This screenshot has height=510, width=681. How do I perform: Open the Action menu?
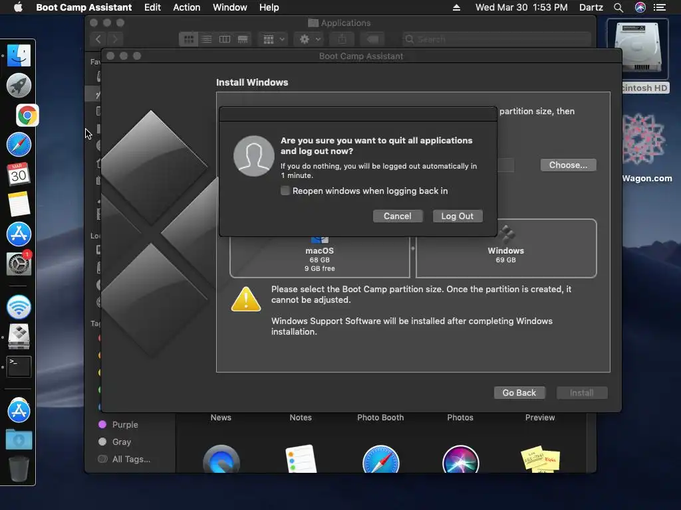coord(187,7)
